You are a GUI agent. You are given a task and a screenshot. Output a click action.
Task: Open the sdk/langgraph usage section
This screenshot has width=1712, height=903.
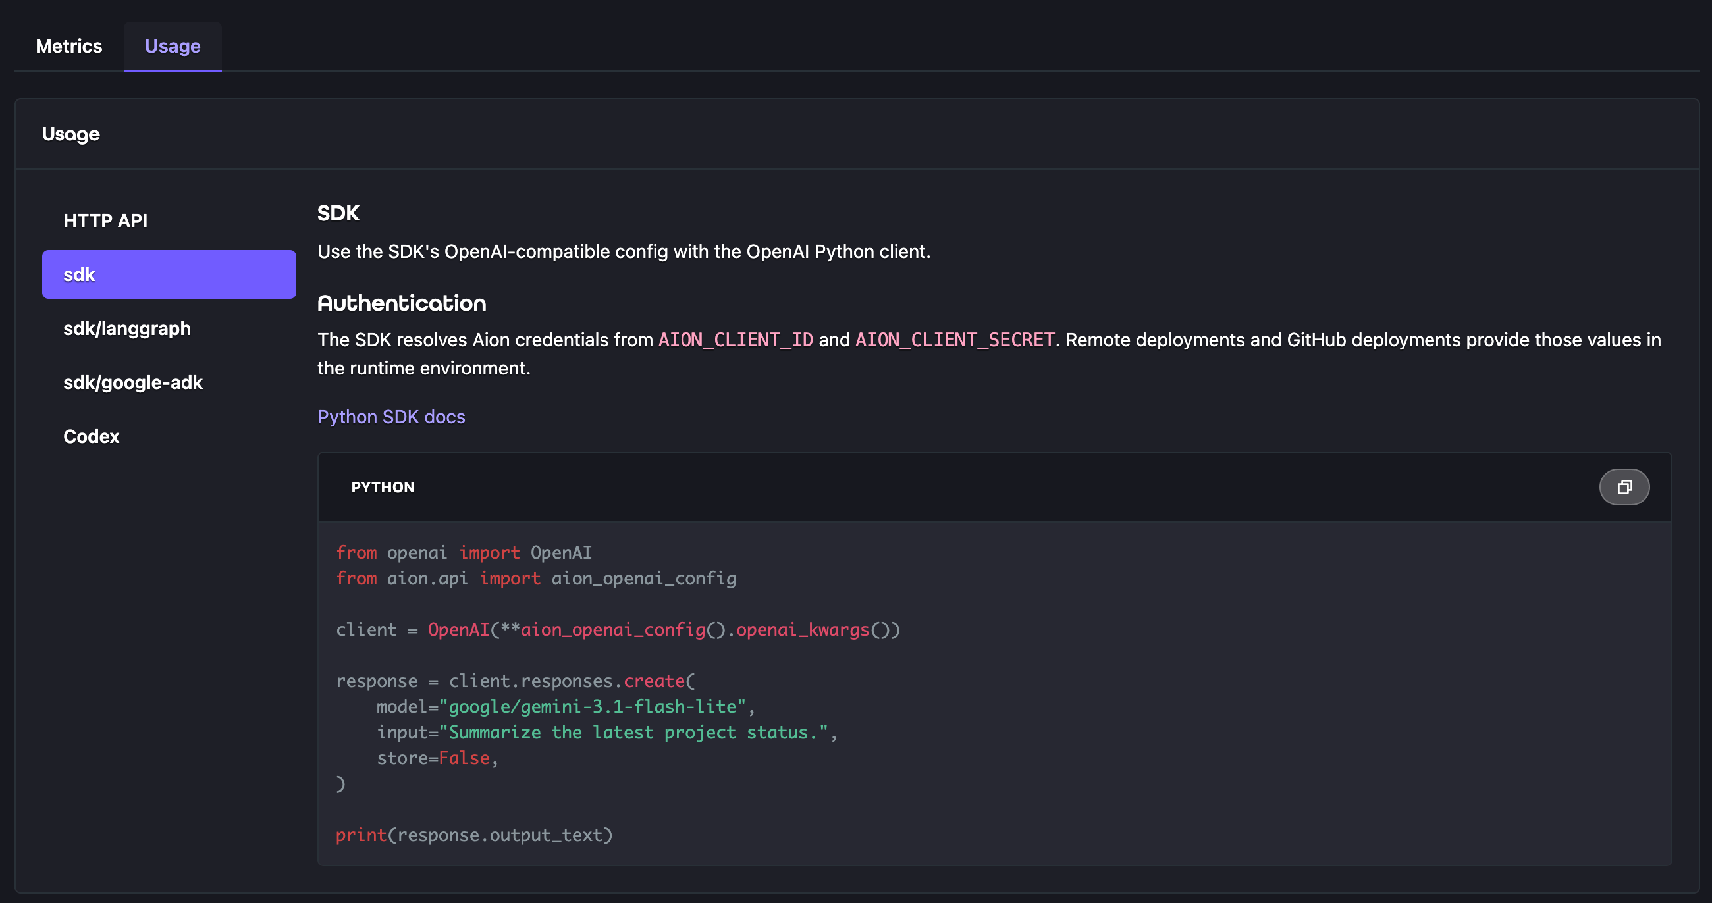coord(169,328)
